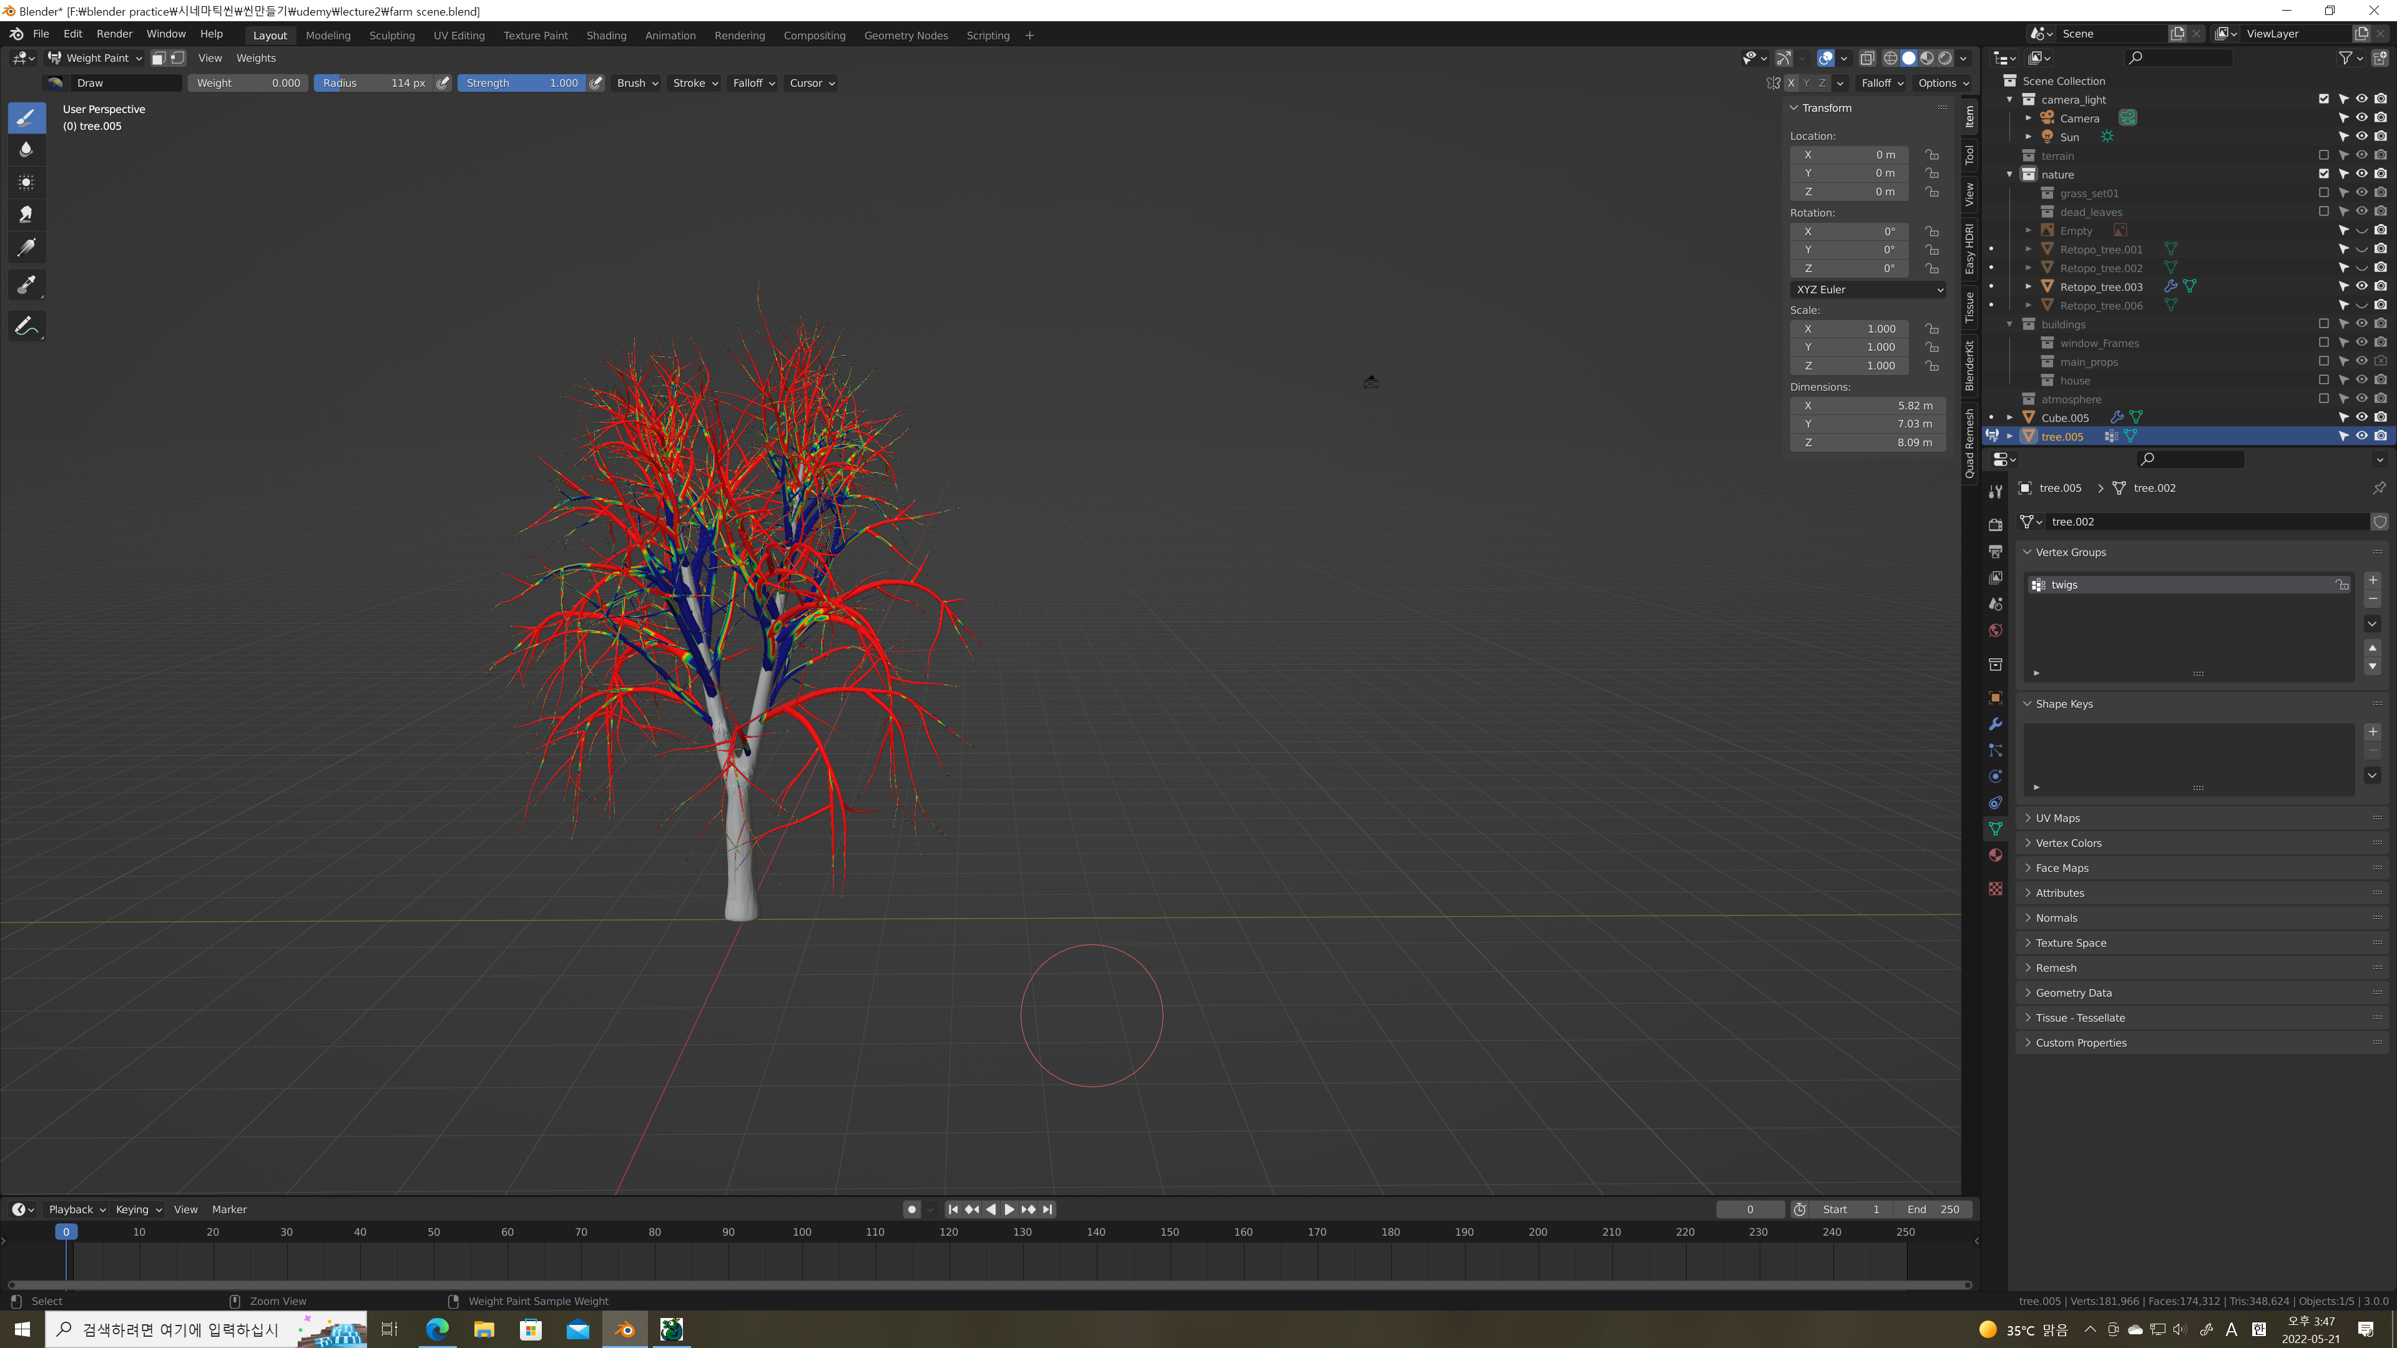This screenshot has height=1348, width=2397.
Task: Select the Blur weight paint tool
Action: pos(26,150)
